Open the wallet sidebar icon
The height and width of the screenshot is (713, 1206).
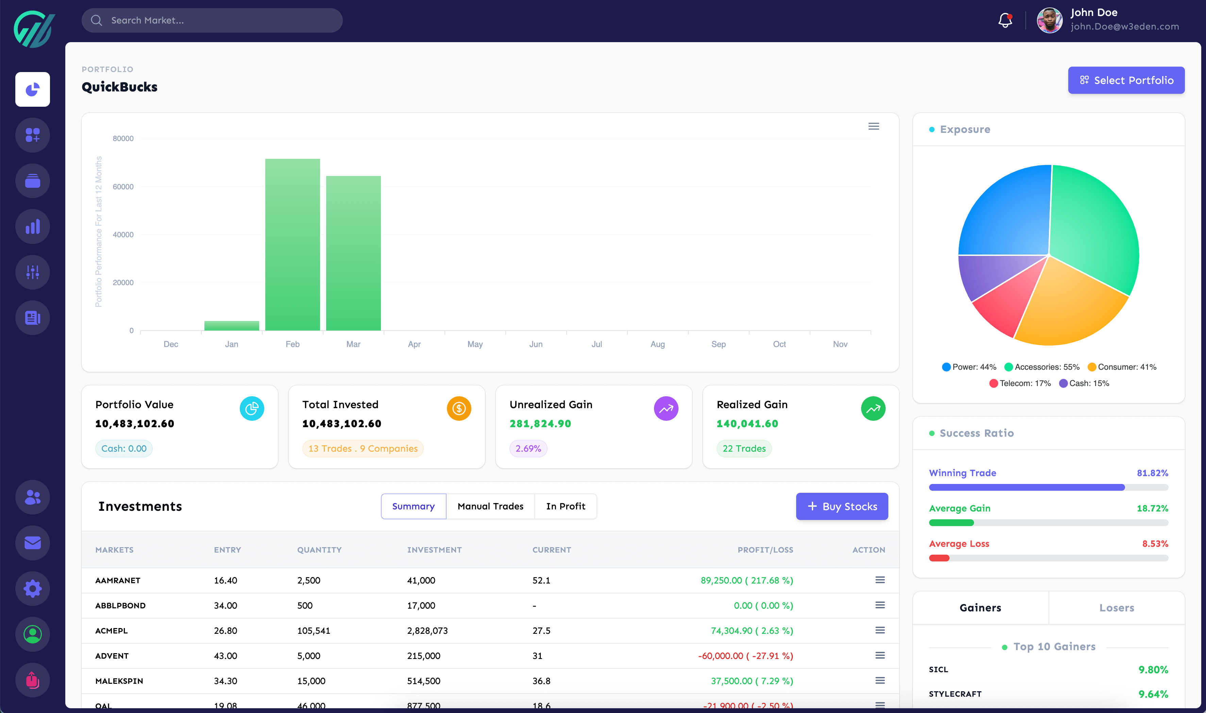[x=32, y=181]
